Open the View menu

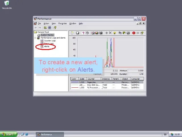[x=54, y=23]
